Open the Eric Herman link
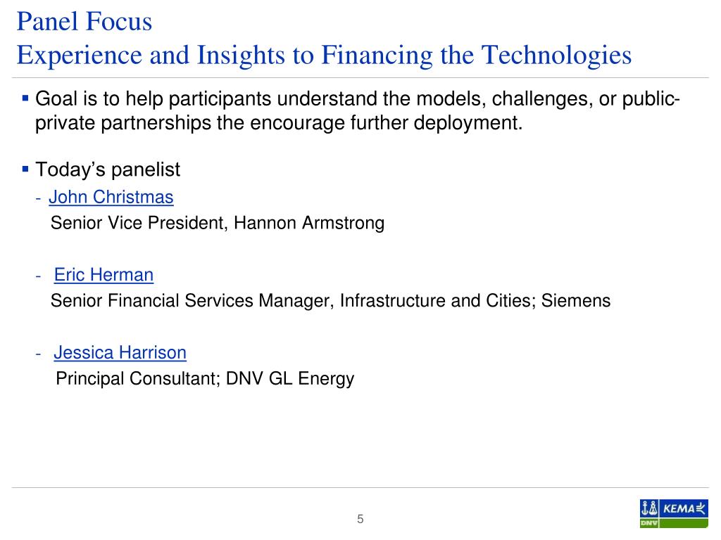 point(104,275)
